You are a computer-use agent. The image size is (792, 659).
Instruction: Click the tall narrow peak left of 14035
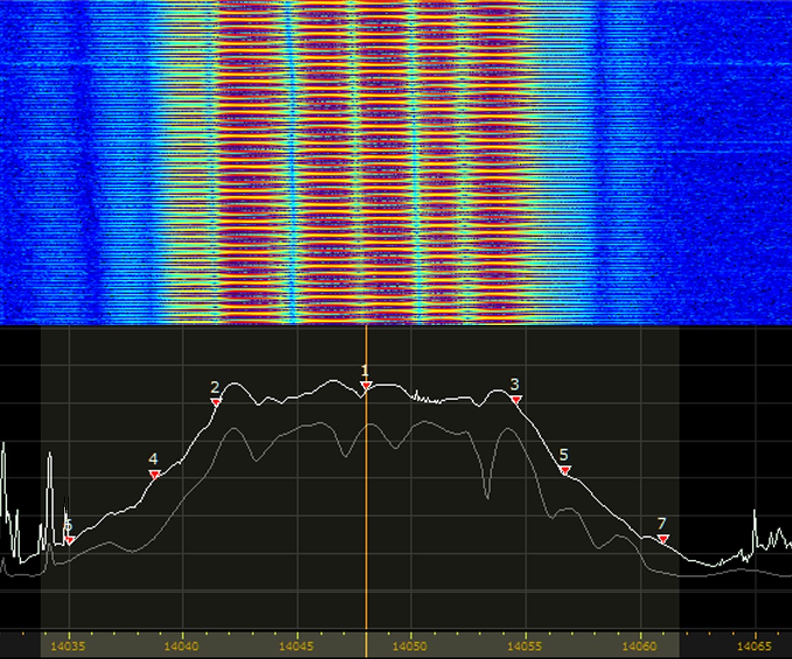point(50,463)
